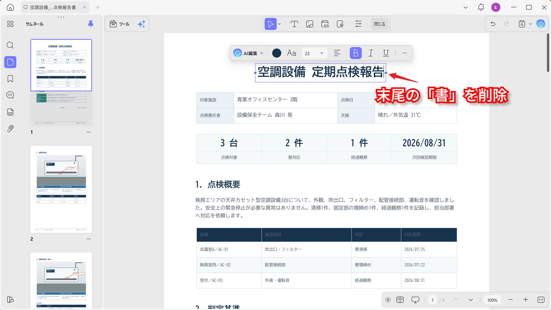Start presentation slideshow mode
The width and height of the screenshot is (551, 310).
point(415,300)
